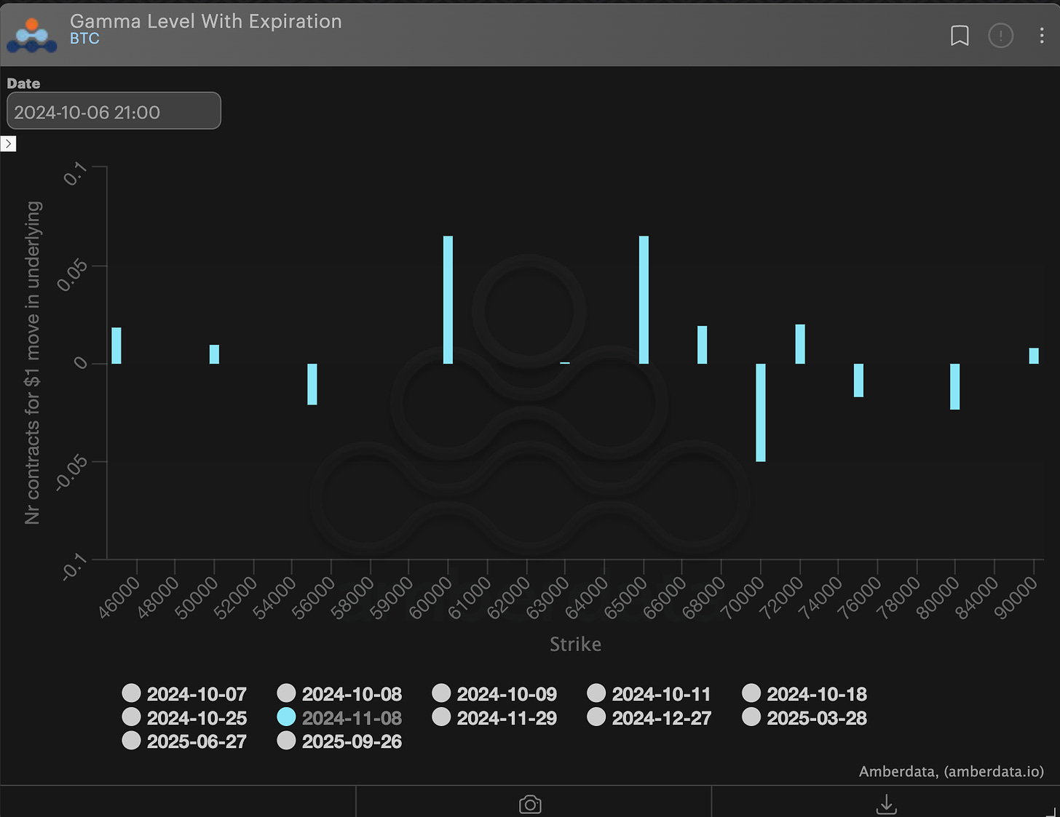Expand the side panel chevron arrow
The height and width of the screenshot is (817, 1060).
pos(8,143)
